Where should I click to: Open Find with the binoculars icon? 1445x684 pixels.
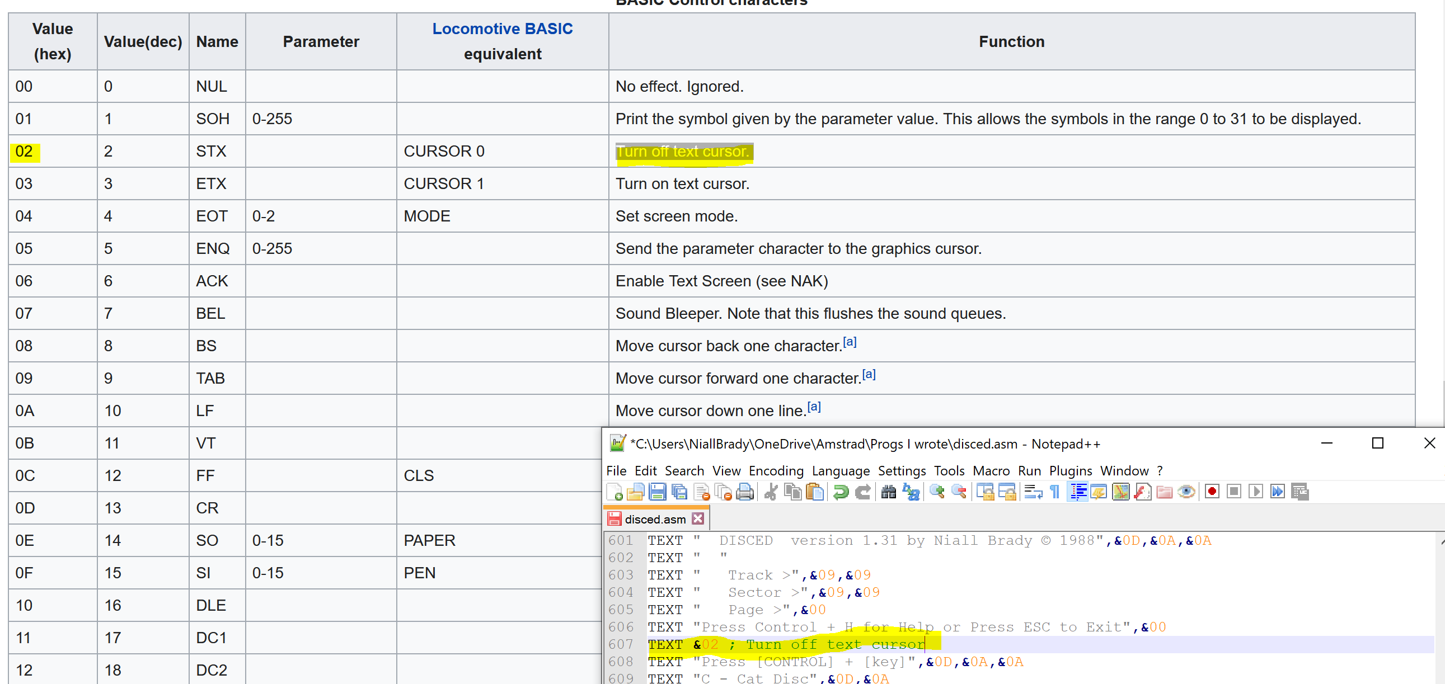[x=889, y=492]
